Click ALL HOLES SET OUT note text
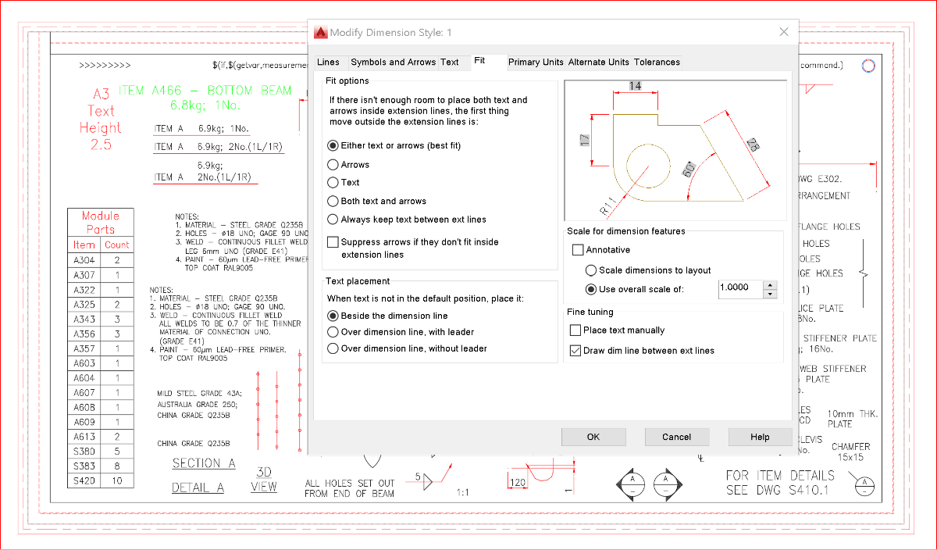The height and width of the screenshot is (550, 937). point(349,488)
